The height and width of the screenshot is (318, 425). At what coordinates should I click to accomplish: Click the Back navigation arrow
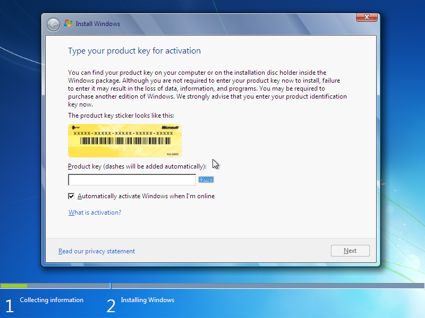pos(53,24)
